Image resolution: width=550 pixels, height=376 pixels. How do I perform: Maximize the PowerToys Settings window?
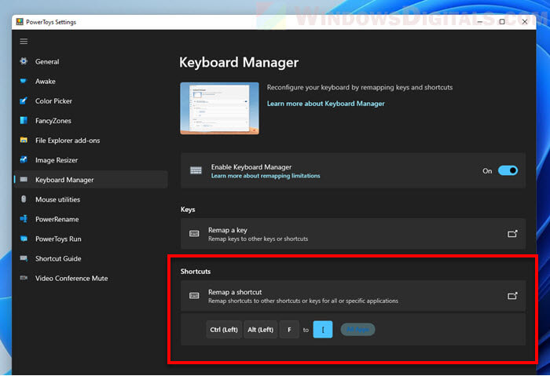[502, 22]
